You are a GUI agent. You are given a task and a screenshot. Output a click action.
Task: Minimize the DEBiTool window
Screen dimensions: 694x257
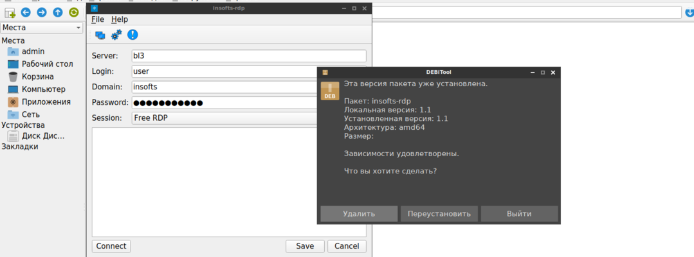tap(533, 73)
